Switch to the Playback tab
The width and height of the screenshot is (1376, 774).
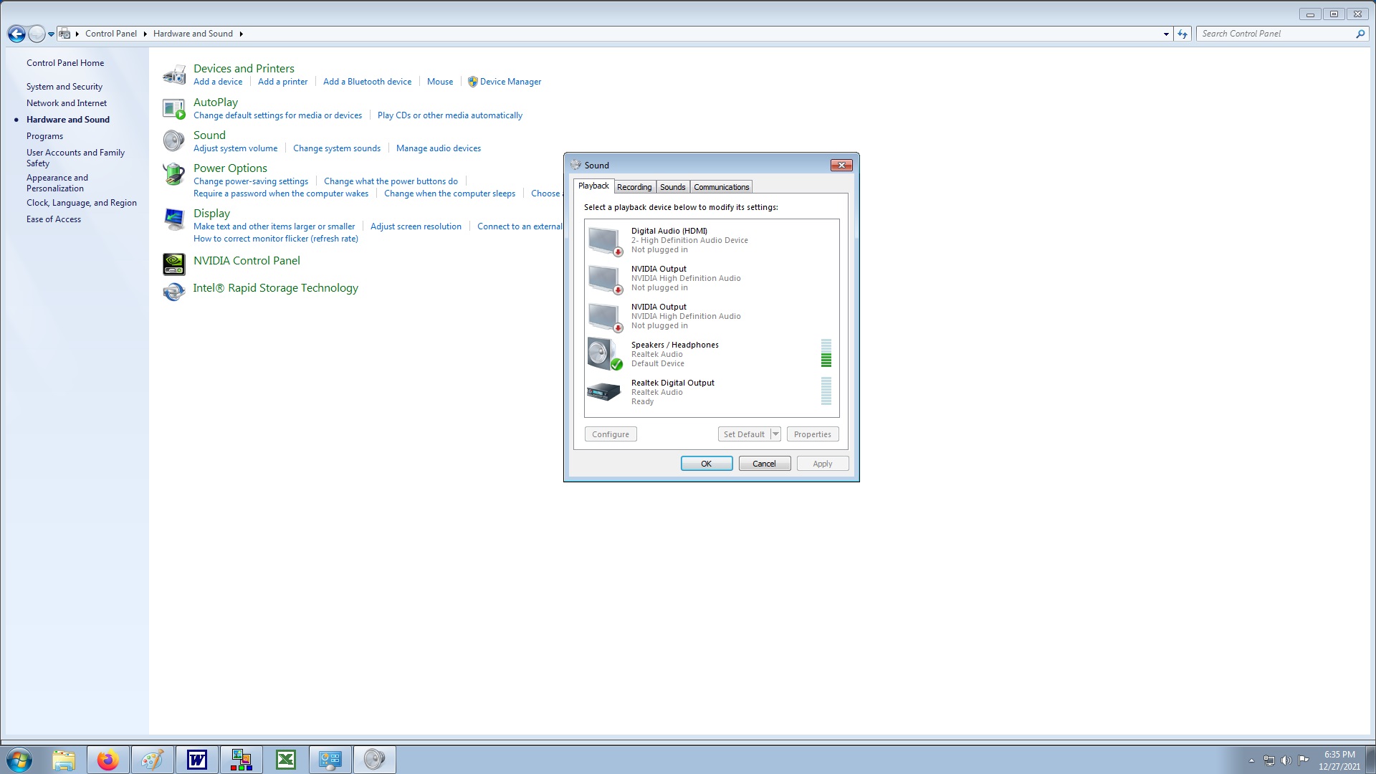click(593, 186)
